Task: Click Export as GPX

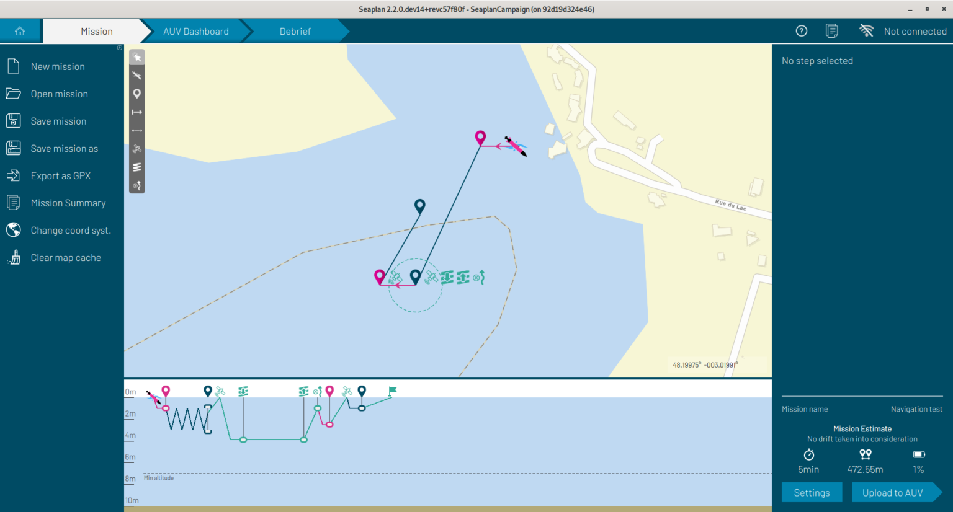Action: click(x=61, y=176)
